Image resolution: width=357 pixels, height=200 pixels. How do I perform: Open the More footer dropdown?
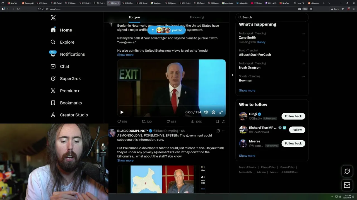pyautogui.click(x=274, y=172)
